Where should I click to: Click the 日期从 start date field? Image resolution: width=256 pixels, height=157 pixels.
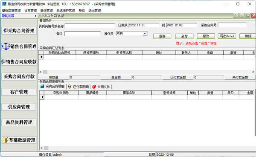coord(144,25)
